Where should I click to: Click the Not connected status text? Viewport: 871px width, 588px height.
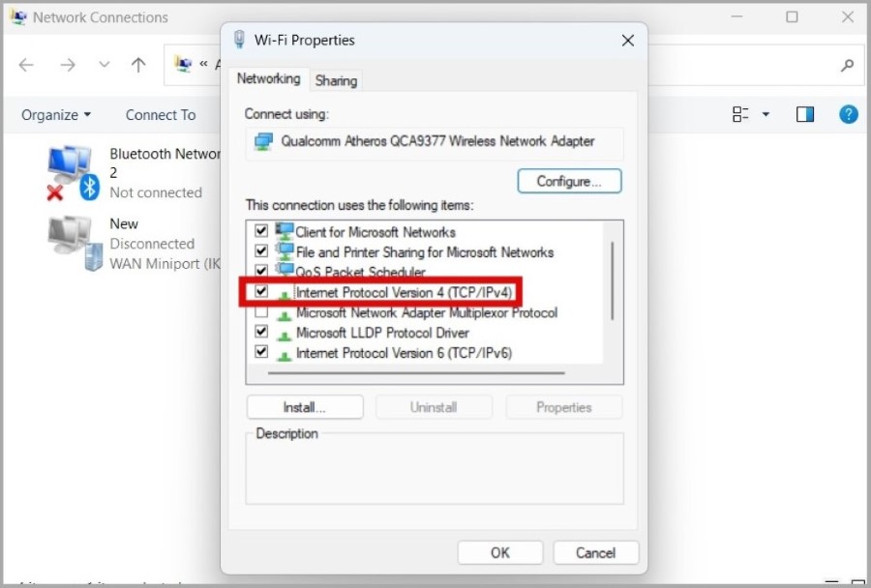tap(156, 192)
